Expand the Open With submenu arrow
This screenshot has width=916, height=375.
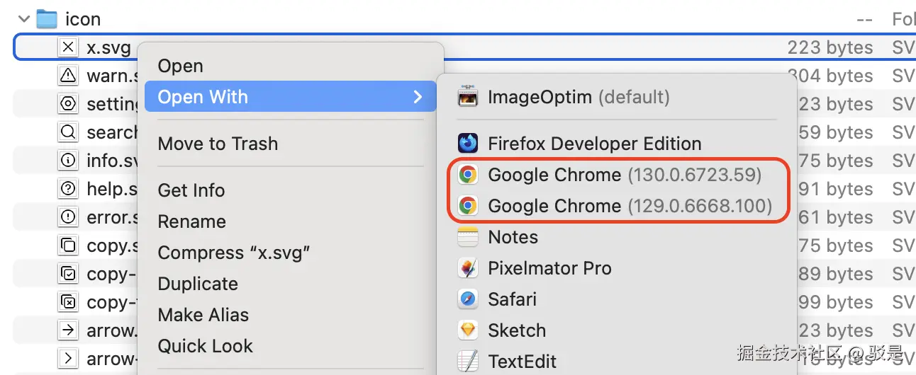pos(418,97)
